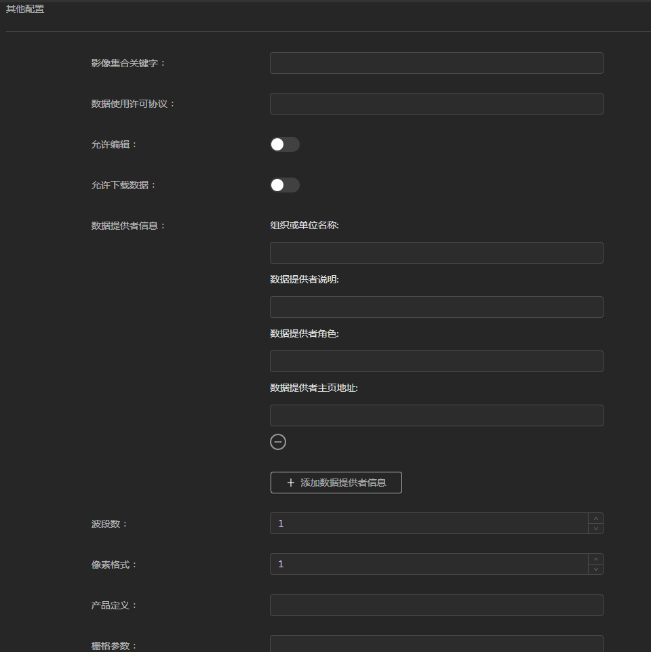This screenshot has width=651, height=652.
Task: Enable the 允许编辑 toggle
Action: tap(285, 144)
